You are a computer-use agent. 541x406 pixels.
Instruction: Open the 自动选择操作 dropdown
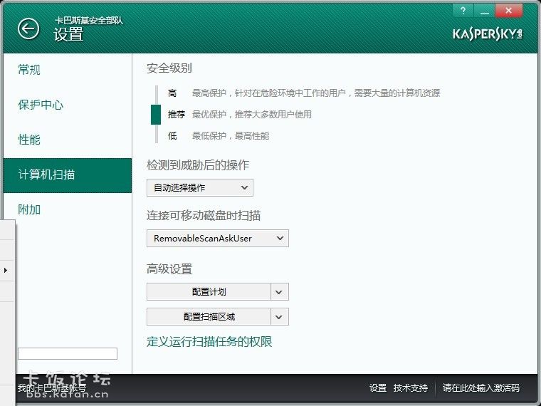[200, 188]
